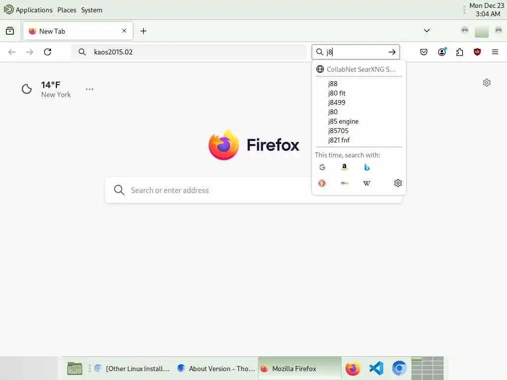Select the CollabNet SearXNG search engine header
The width and height of the screenshot is (507, 380).
click(358, 69)
